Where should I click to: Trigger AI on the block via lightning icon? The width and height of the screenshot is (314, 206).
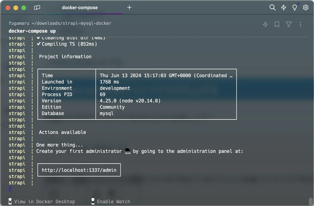265,24
